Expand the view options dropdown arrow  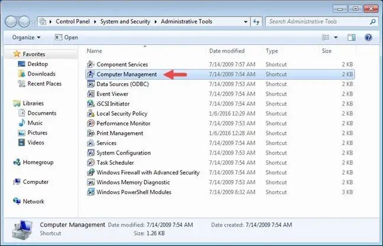(x=336, y=37)
